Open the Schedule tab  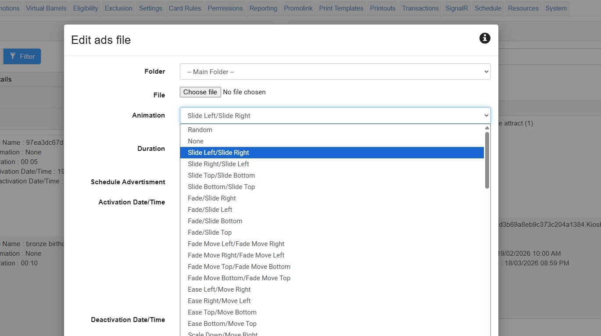pyautogui.click(x=488, y=8)
